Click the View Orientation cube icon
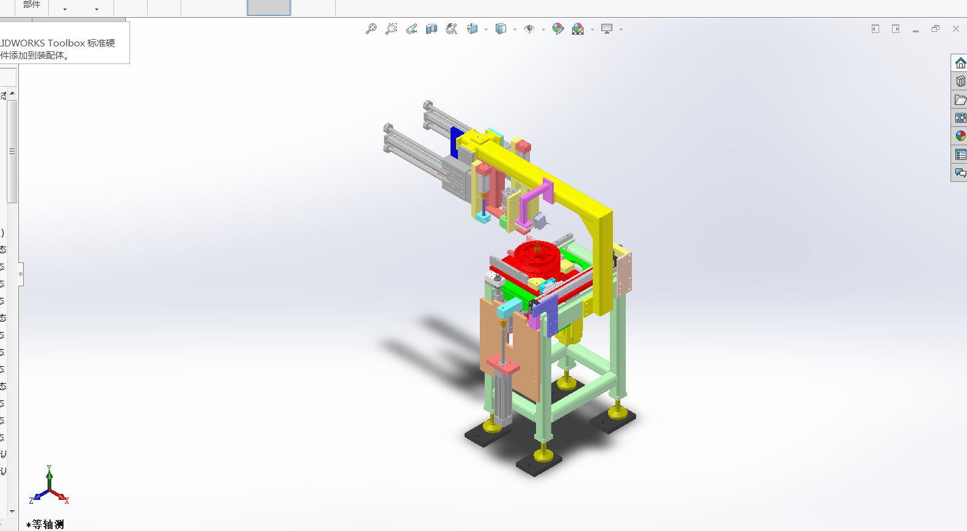This screenshot has height=531, width=967. (x=473, y=29)
